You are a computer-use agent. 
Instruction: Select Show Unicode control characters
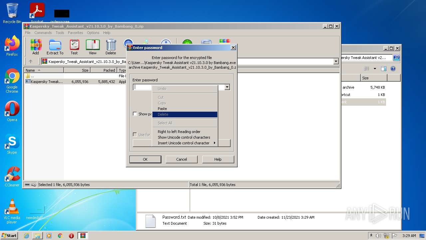tap(184, 137)
